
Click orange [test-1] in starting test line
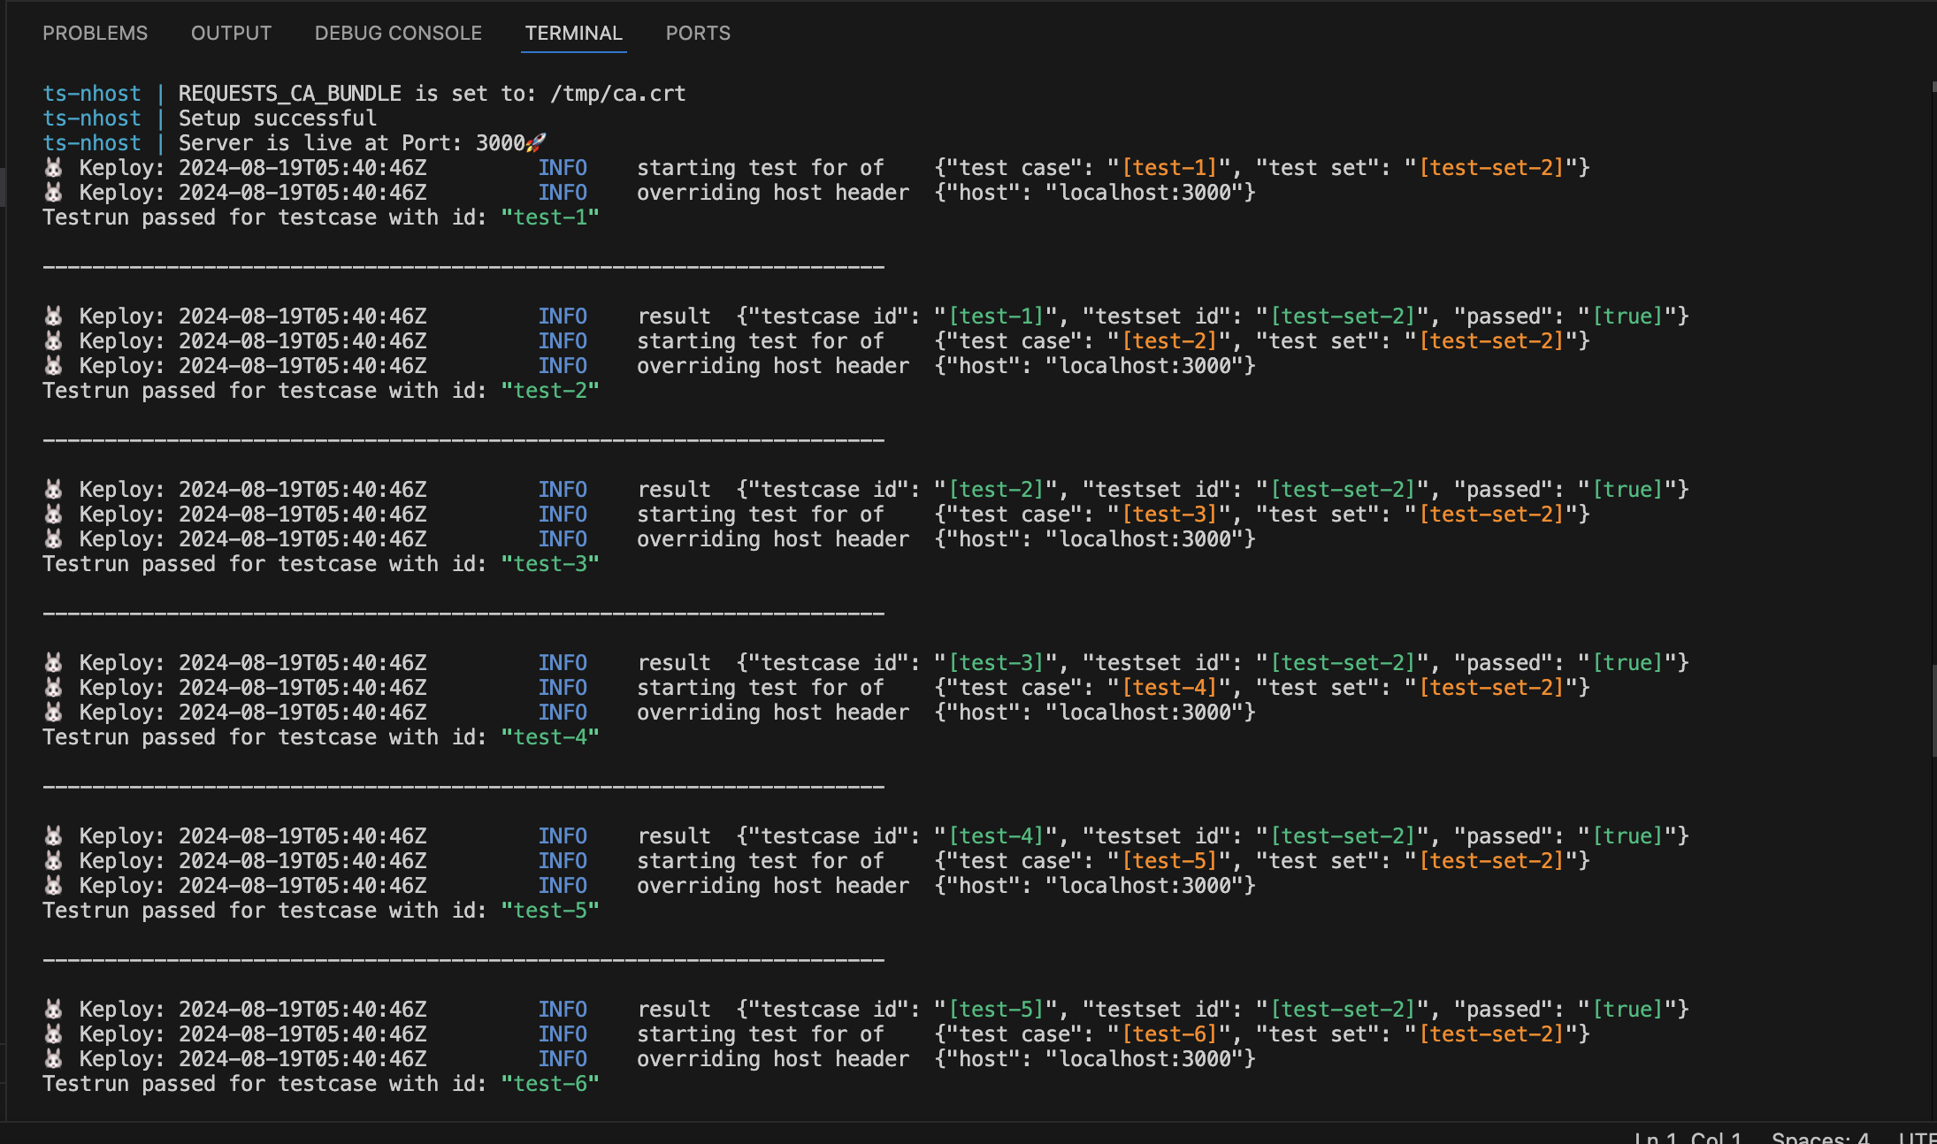1169,168
